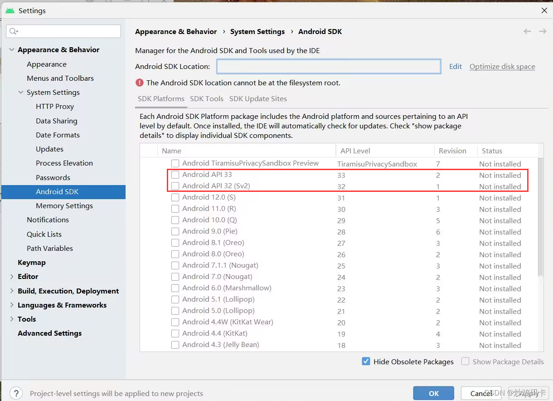Screen dimensions: 553x401
Task: Click the Cancel button
Action: click(481, 393)
